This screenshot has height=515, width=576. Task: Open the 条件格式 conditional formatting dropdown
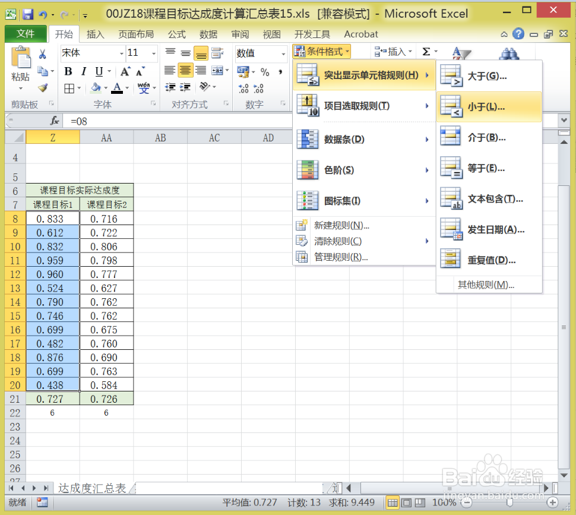click(x=322, y=52)
